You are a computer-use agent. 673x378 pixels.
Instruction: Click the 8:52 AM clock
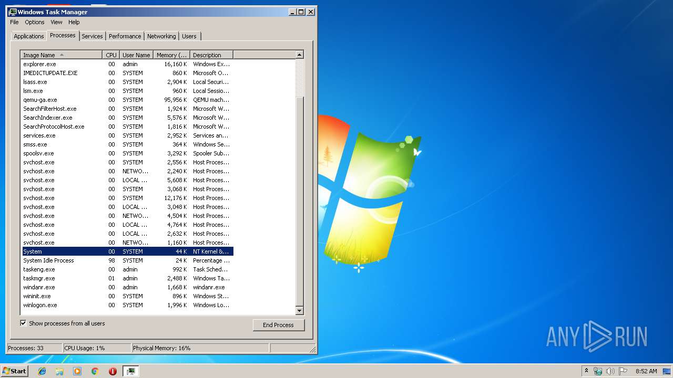(x=646, y=371)
